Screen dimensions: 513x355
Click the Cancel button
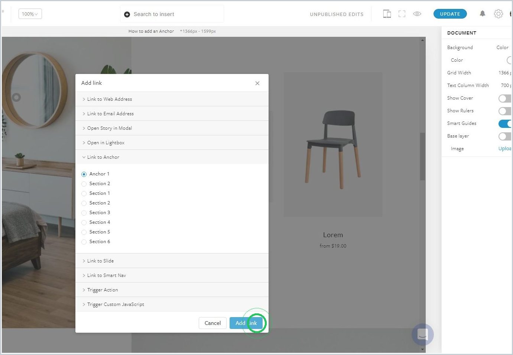212,323
